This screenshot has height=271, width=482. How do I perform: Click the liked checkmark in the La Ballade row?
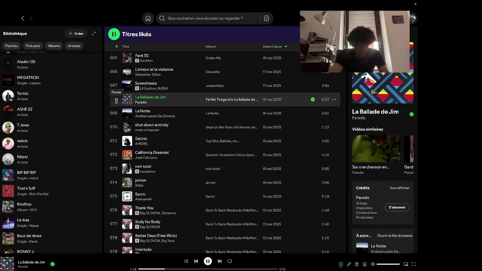click(313, 99)
